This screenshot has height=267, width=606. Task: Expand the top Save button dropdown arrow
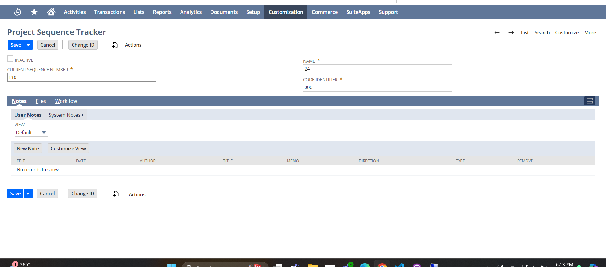pos(28,45)
